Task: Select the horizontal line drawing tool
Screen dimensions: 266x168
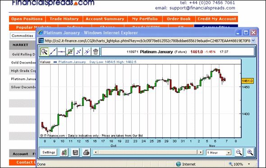Action: pyautogui.click(x=61, y=51)
